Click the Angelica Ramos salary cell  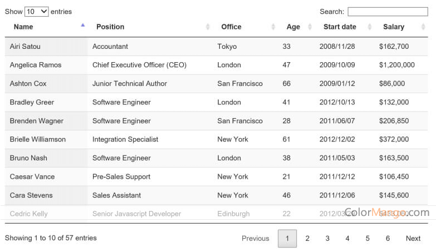pyautogui.click(x=396, y=65)
